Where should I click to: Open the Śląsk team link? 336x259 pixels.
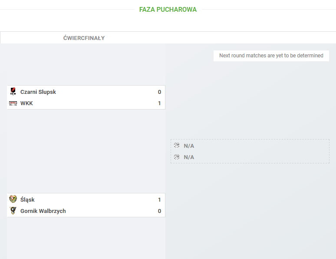27,200
